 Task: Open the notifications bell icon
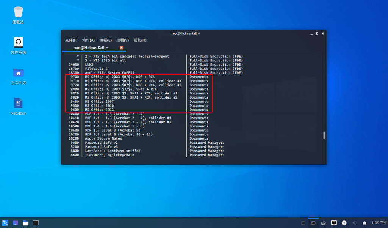(x=365, y=223)
